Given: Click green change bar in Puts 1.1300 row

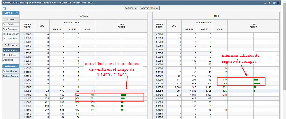Looking at the screenshot, I should [255, 87].
